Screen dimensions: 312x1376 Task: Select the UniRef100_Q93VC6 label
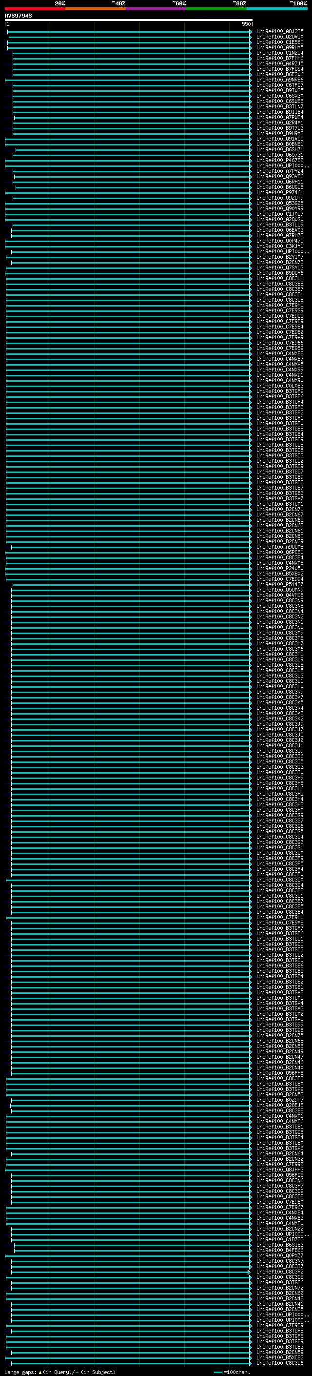(280, 176)
